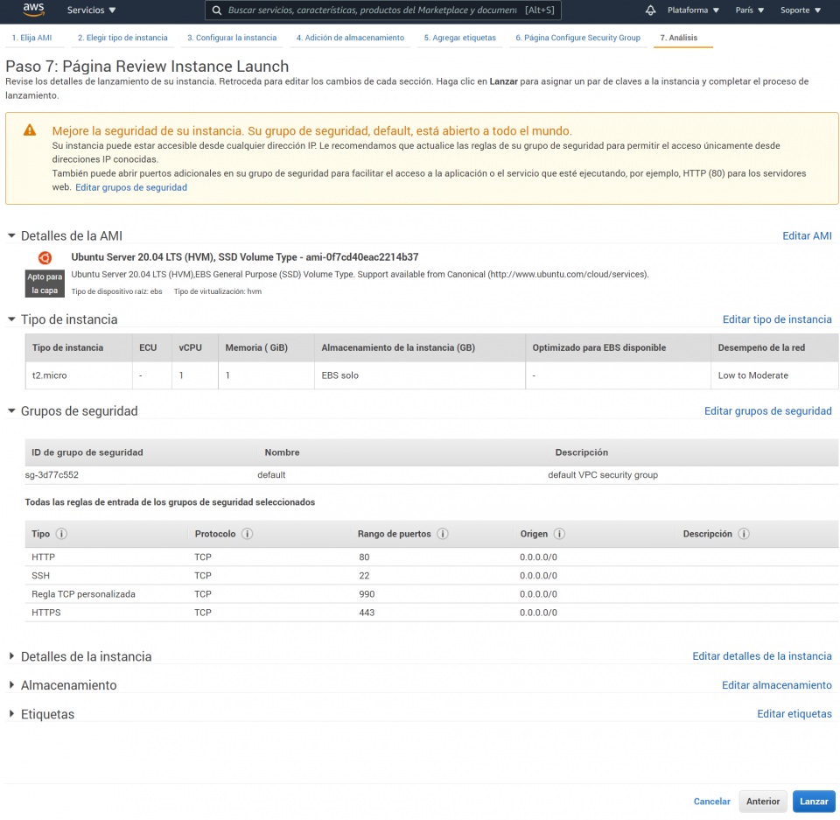Click port value 990
840x820 pixels.
367,594
